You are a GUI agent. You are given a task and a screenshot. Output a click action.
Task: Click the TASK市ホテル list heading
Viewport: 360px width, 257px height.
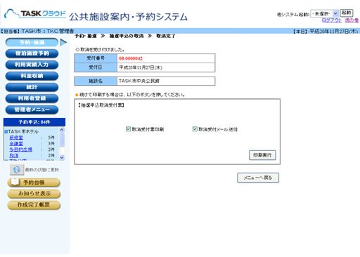(x=23, y=131)
